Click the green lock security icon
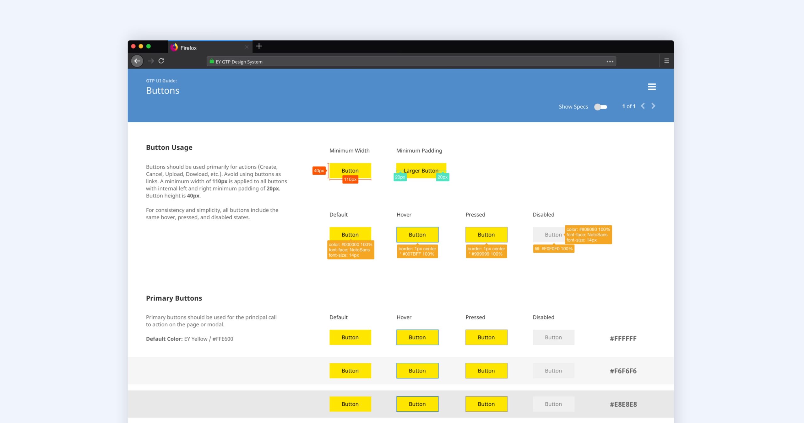The image size is (804, 423). point(212,61)
